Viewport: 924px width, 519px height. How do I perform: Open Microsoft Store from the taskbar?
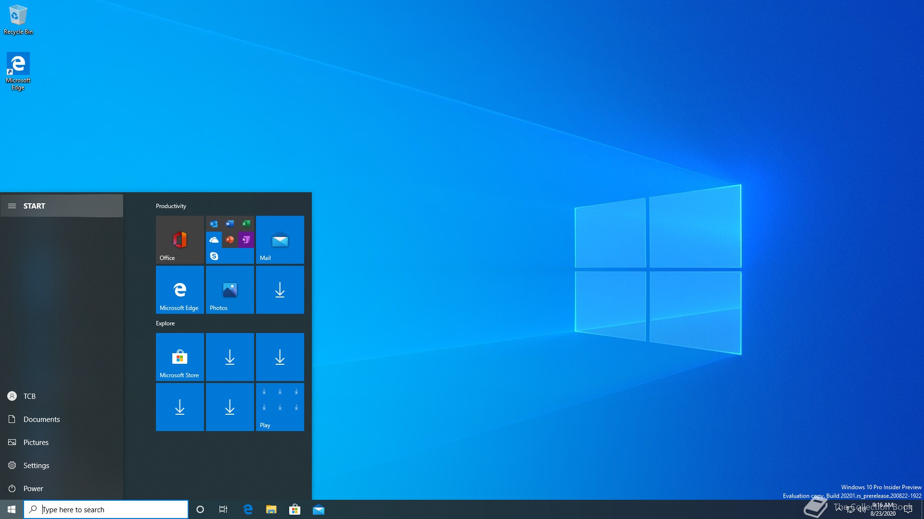[x=295, y=509]
